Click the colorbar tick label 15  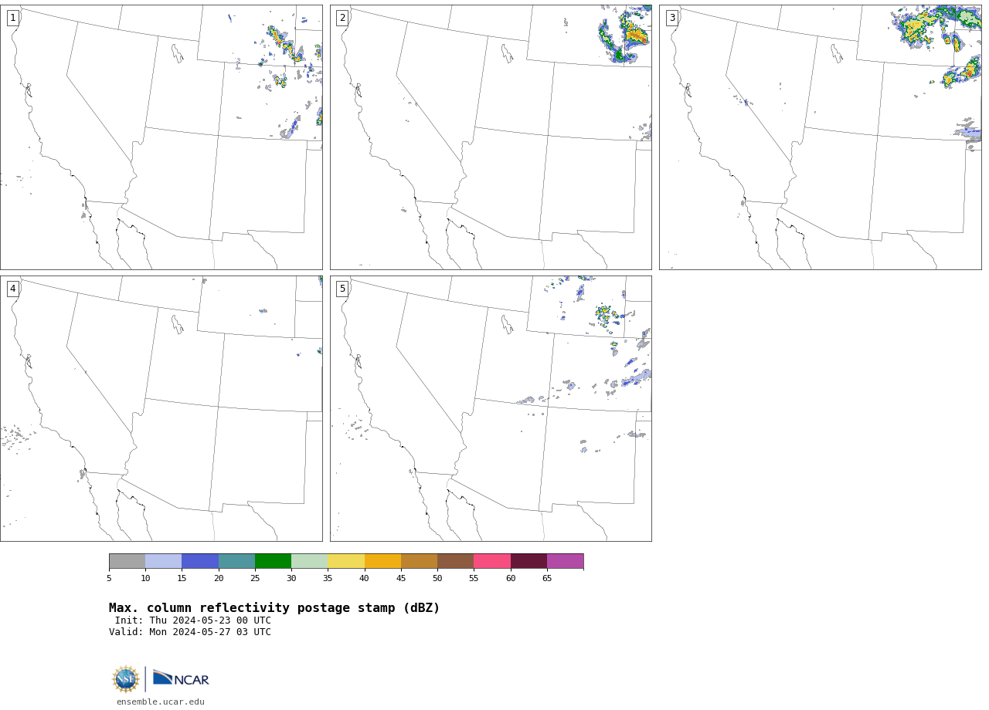tap(182, 579)
